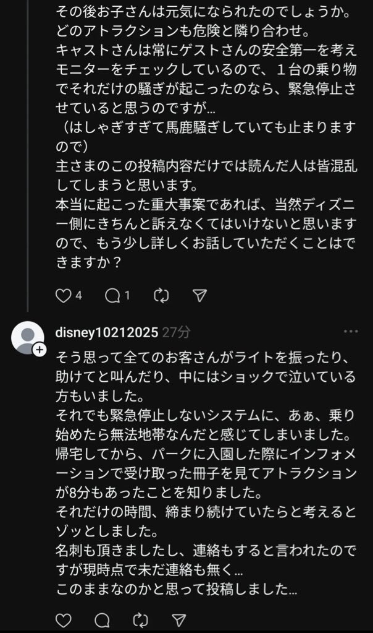Open comments on the first reply
This screenshot has width=373, height=633.
click(x=112, y=296)
